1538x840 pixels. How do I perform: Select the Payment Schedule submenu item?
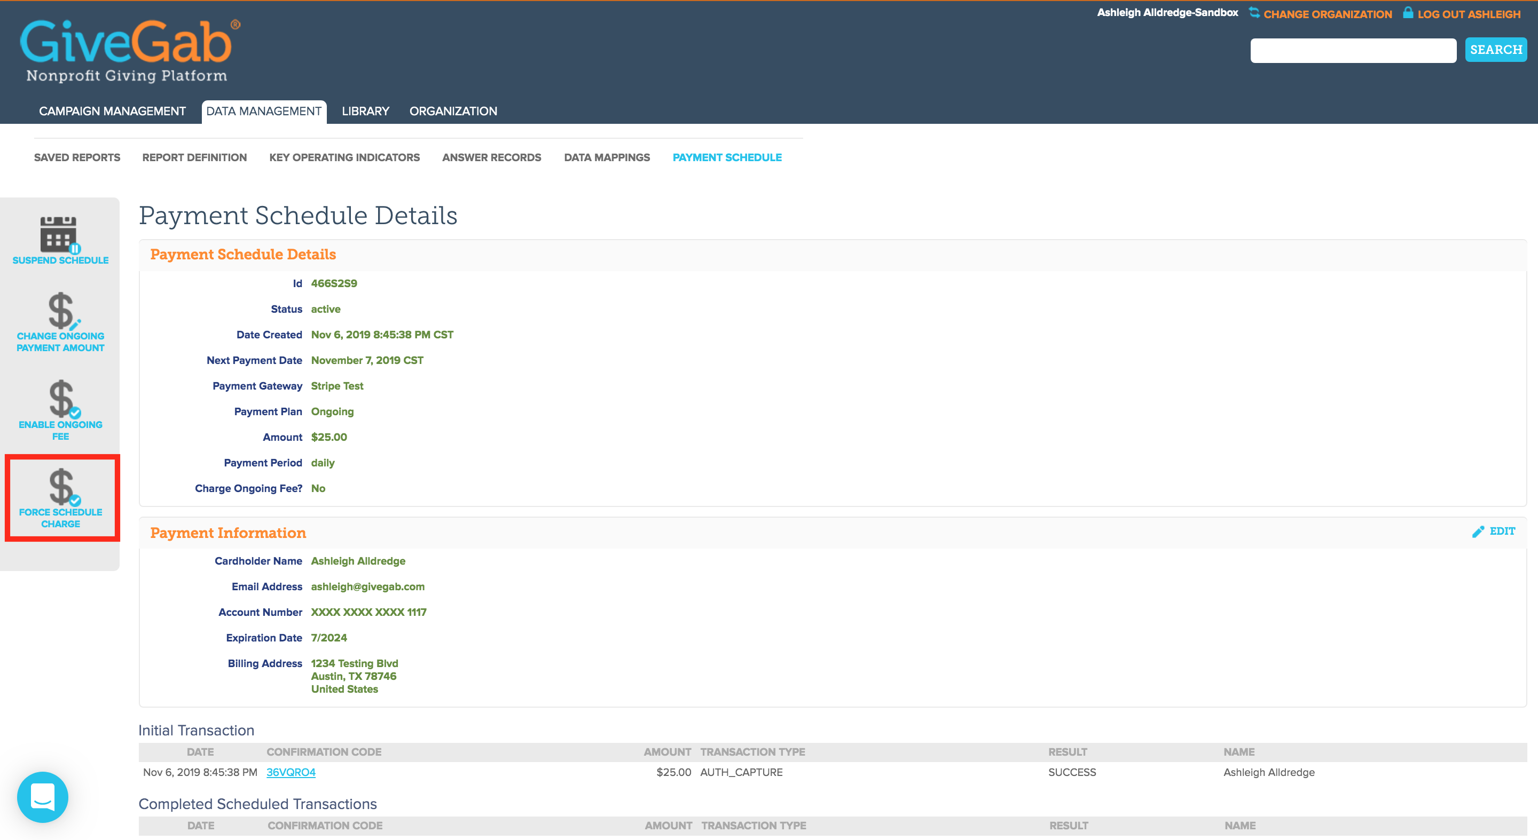coord(727,157)
